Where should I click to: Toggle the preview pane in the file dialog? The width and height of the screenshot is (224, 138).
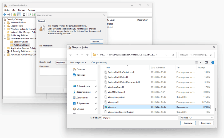(206, 62)
